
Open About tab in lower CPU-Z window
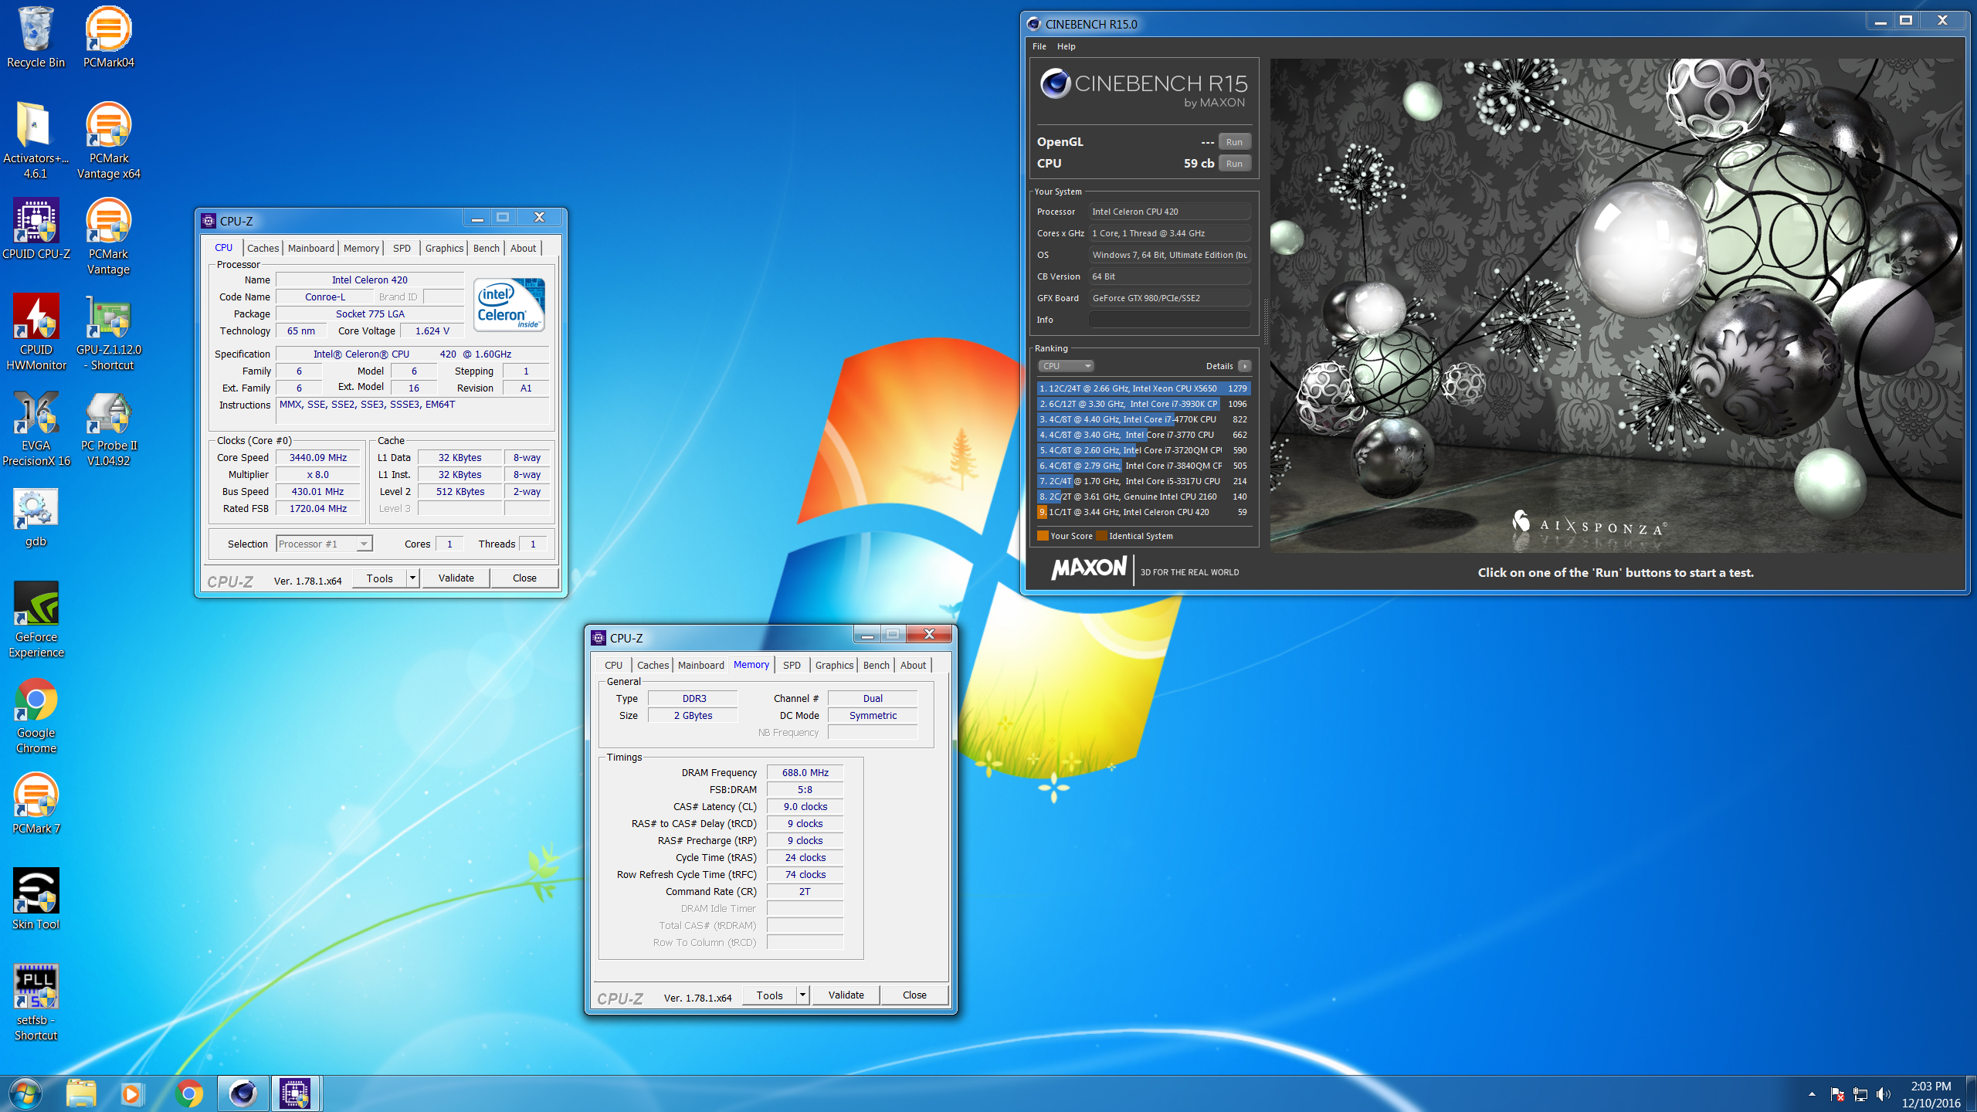pyautogui.click(x=913, y=665)
